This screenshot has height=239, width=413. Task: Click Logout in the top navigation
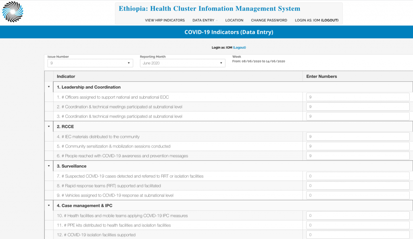click(x=330, y=20)
